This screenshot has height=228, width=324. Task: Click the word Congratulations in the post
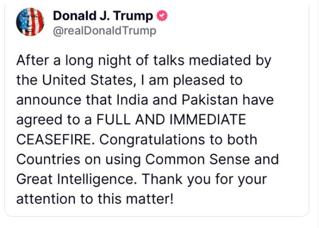click(x=152, y=140)
